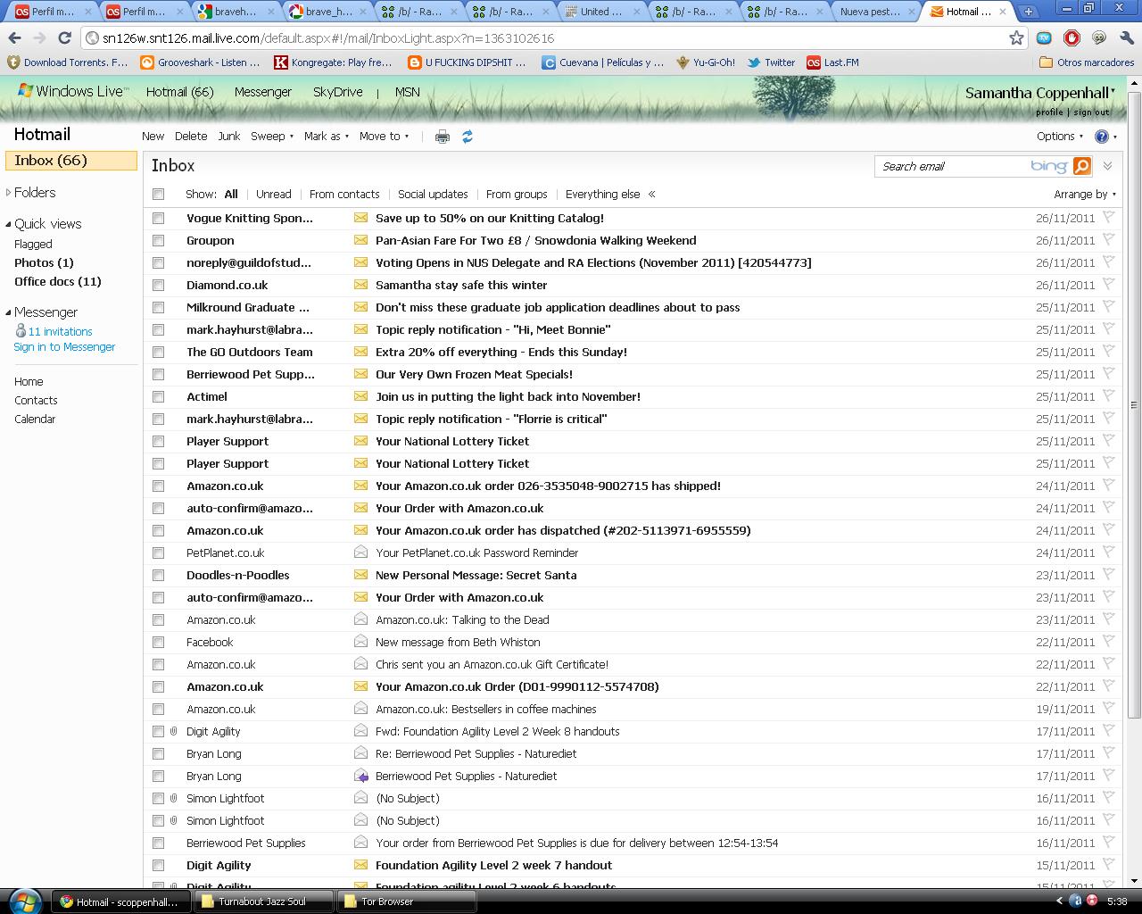Click into Search email field
This screenshot has width=1142, height=914.
point(955,166)
